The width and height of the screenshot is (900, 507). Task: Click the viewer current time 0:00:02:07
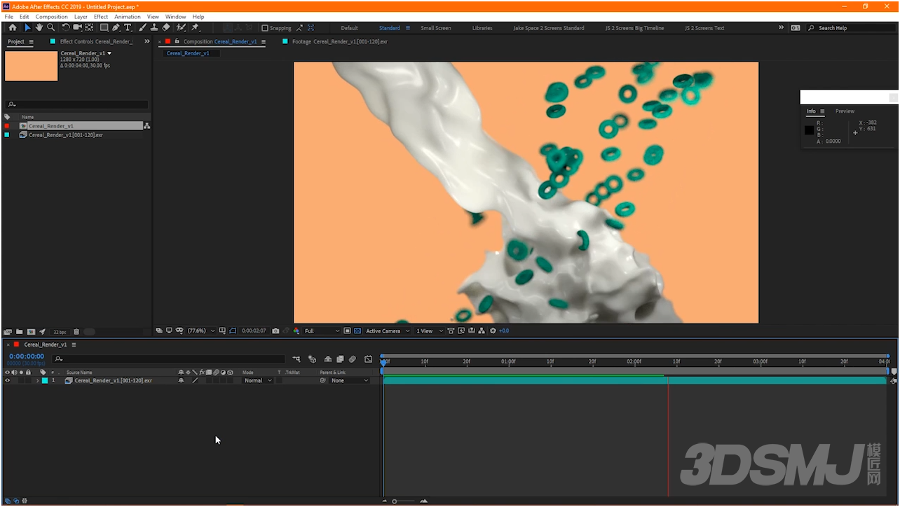click(254, 331)
